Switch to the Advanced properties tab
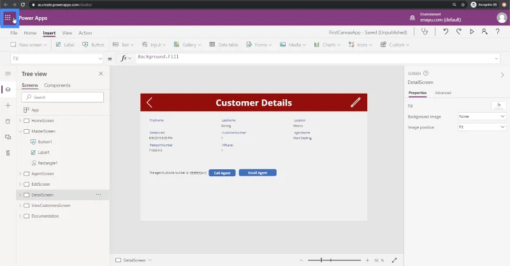 pos(443,93)
